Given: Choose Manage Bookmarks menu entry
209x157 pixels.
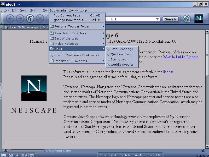Looking at the screenshot, I should tap(77, 20).
